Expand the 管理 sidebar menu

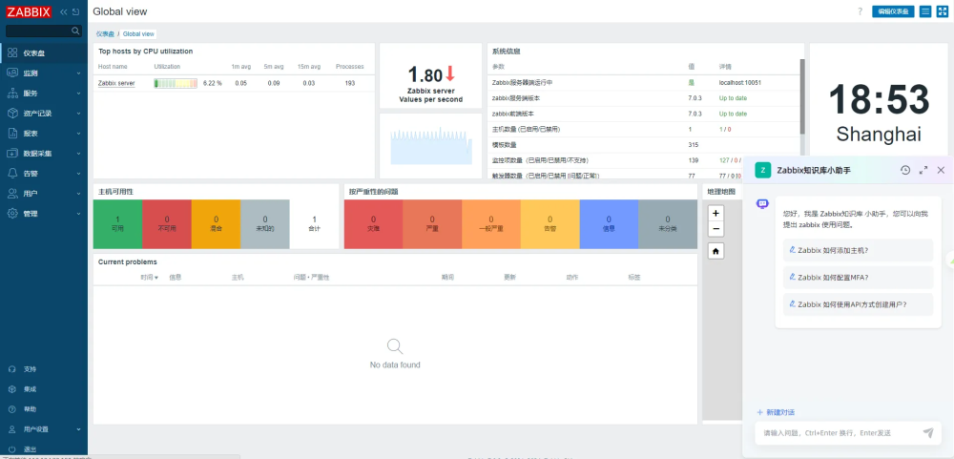tap(44, 214)
